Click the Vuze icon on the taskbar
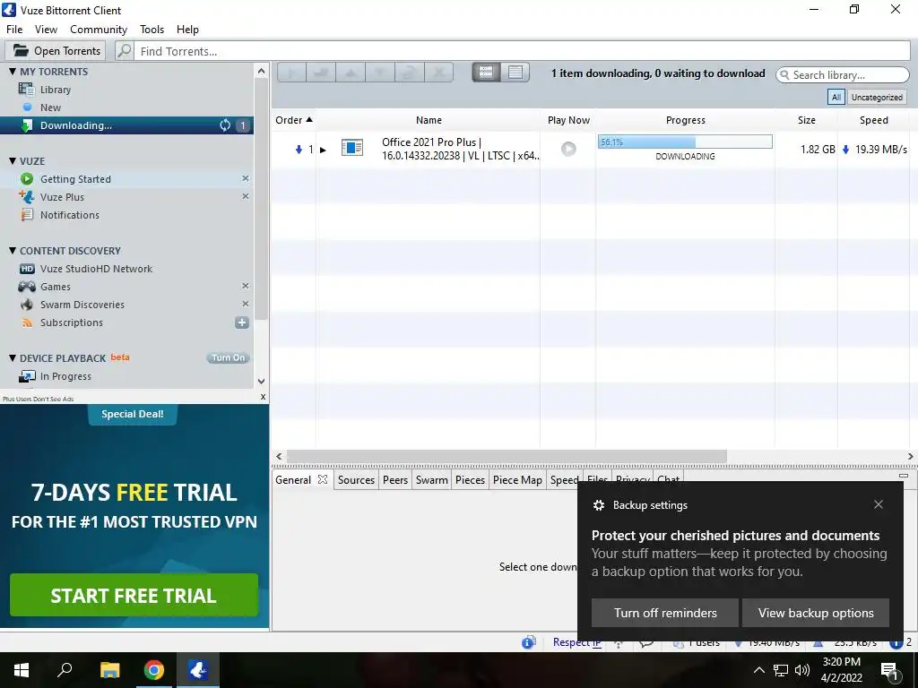Image resolution: width=918 pixels, height=688 pixels. [197, 670]
